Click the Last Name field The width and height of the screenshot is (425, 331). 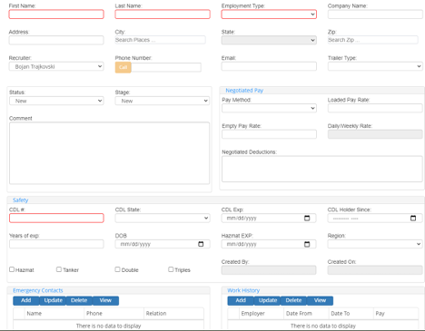point(163,15)
